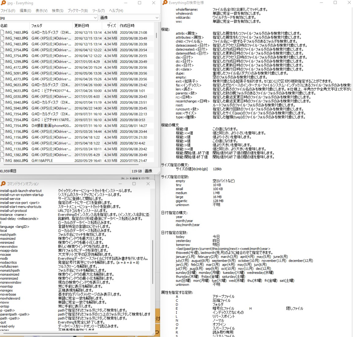Viewport: 353px width, 337px height.
Task: Sort results by the 作成日時 column header
Action: (x=136, y=26)
